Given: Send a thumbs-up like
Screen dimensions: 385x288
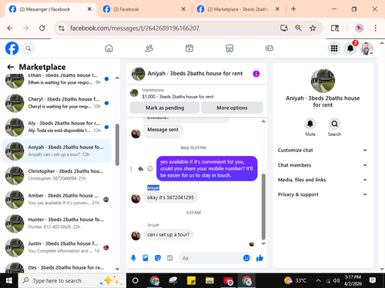Looking at the screenshot, I should tap(259, 258).
